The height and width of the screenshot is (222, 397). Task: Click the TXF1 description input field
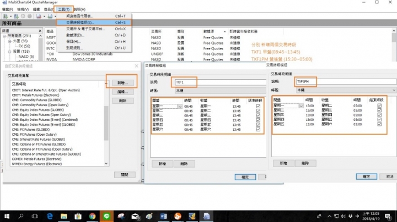(x=220, y=82)
